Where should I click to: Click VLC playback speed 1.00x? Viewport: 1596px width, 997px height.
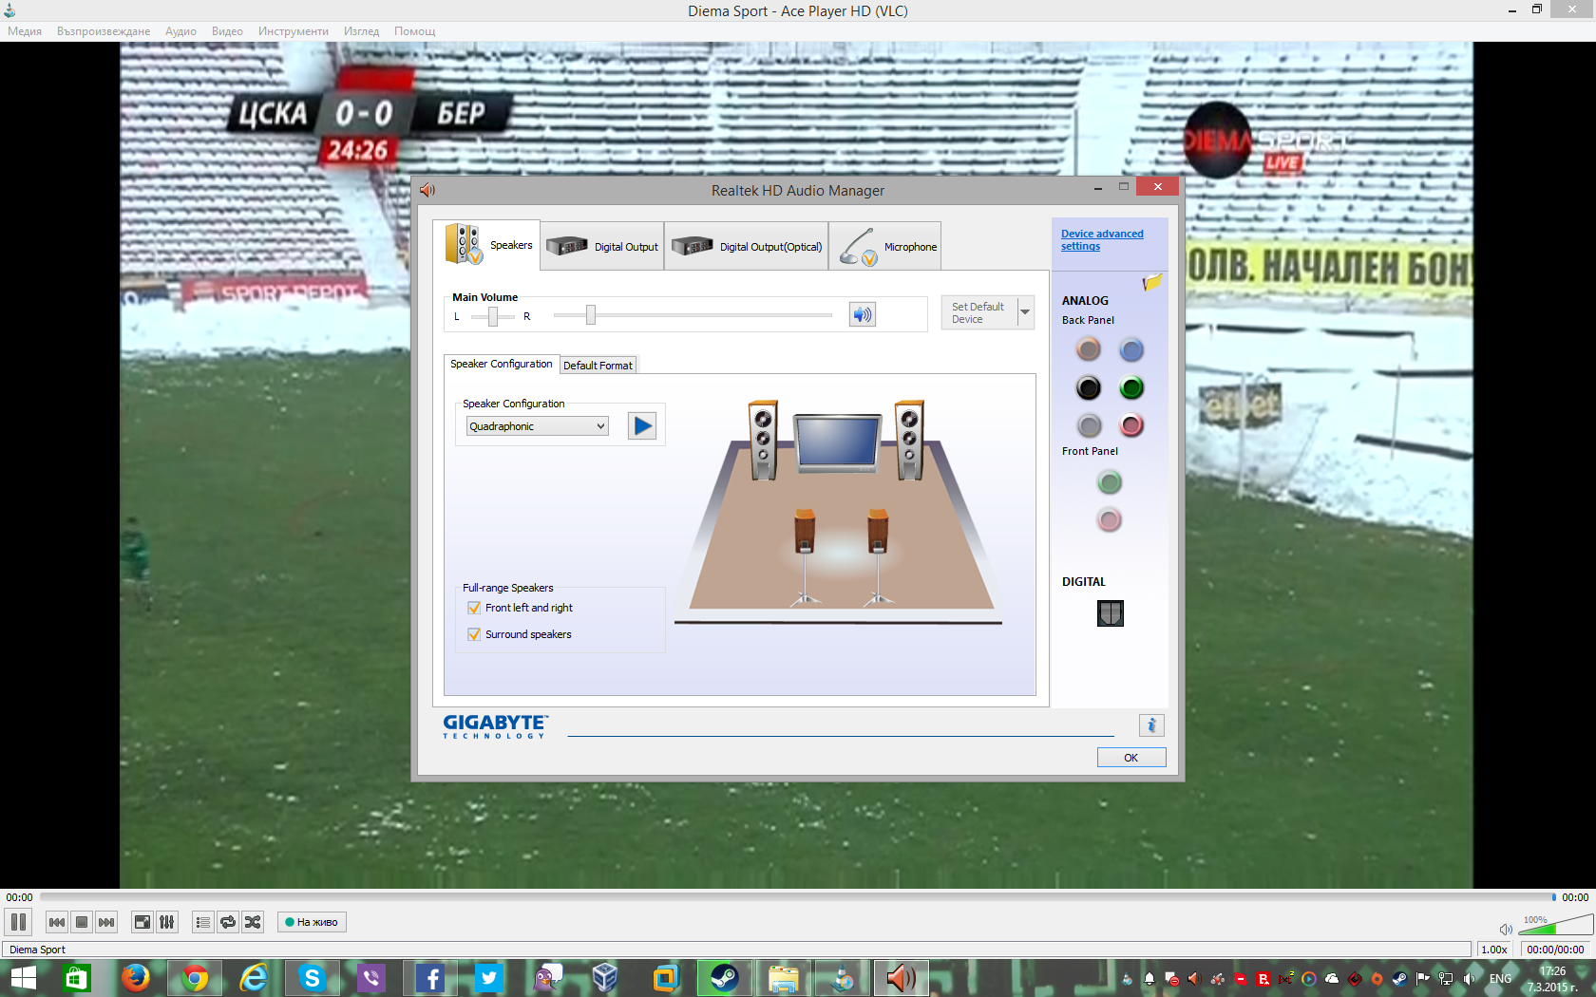[x=1494, y=950]
